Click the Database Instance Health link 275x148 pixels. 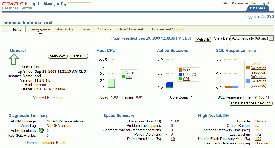pyautogui.click(x=46, y=143)
